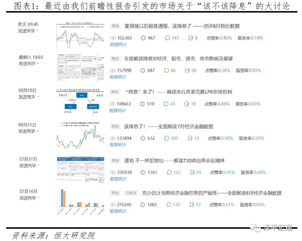Open article 全面解读降准对经济、股市、债市、房市影响及展望
The height and width of the screenshot is (241, 302).
coord(178,58)
